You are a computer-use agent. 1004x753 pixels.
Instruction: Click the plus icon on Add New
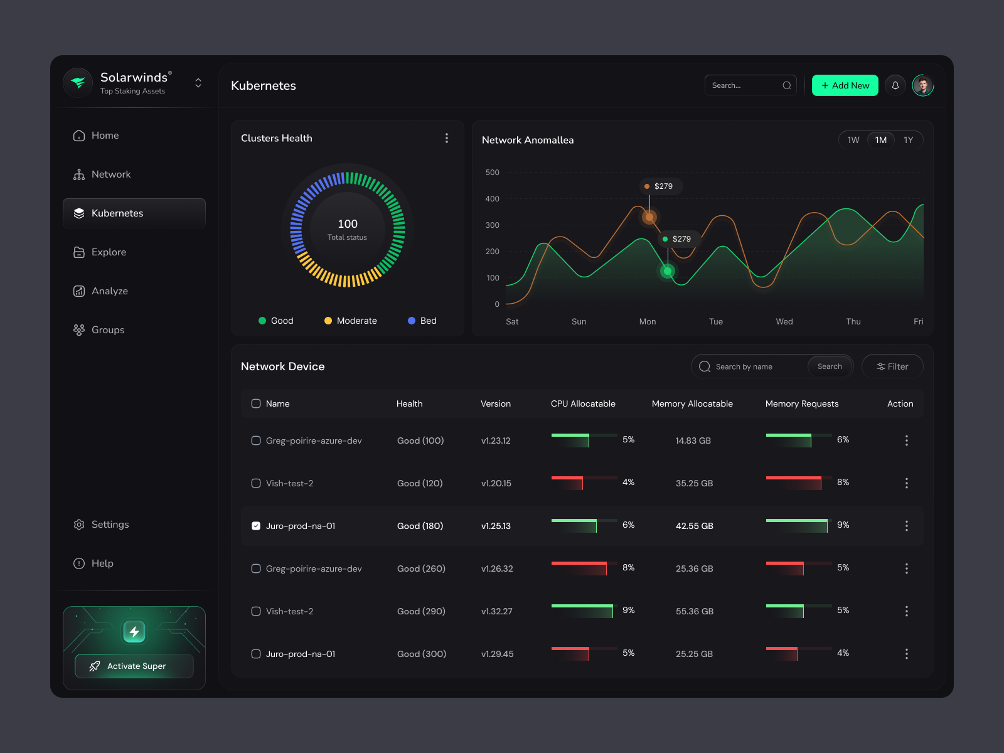pyautogui.click(x=825, y=85)
